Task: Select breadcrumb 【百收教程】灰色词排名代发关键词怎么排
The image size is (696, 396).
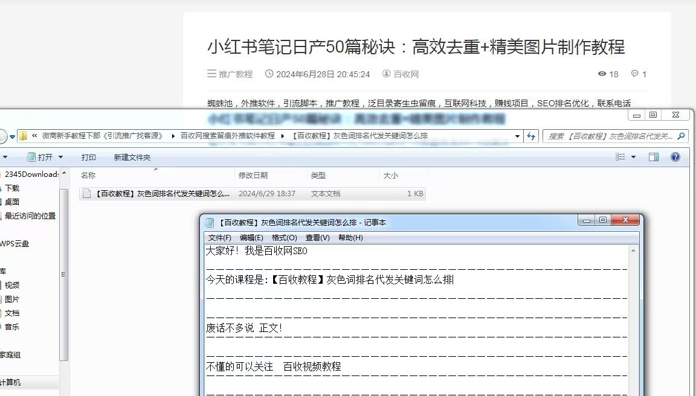Action: (x=360, y=136)
